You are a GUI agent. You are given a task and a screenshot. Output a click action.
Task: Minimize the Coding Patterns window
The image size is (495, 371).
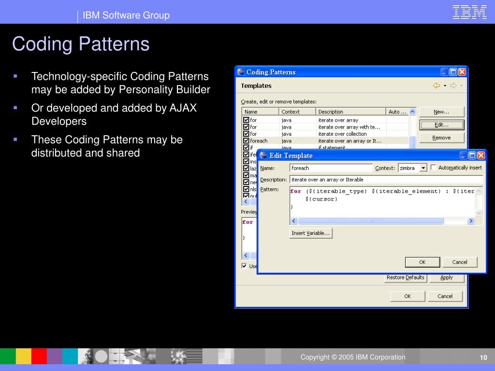[444, 72]
